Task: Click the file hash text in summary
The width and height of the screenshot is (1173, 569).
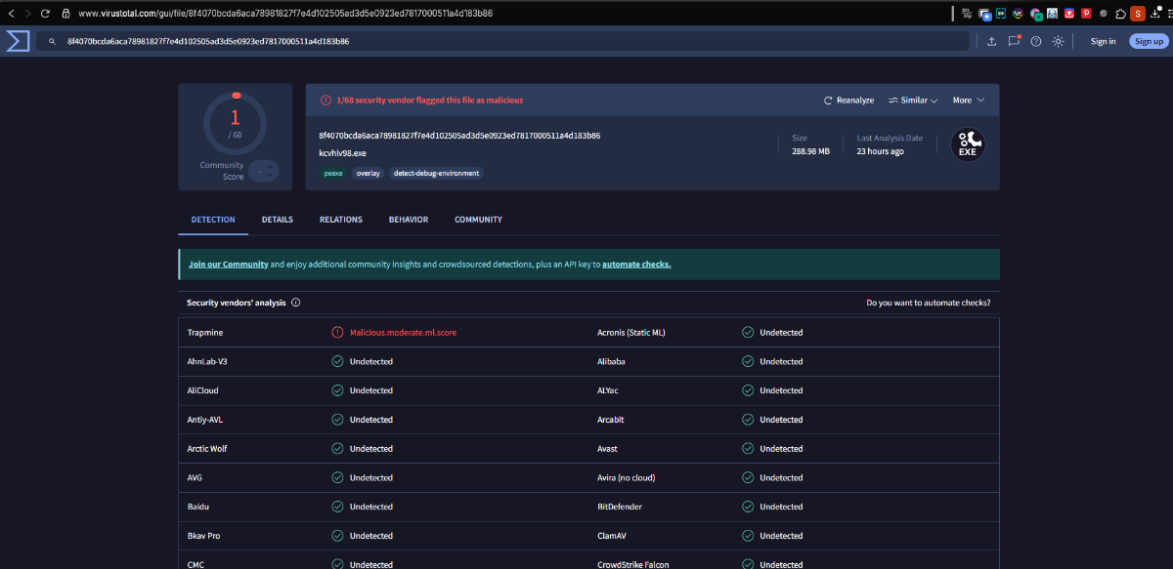Action: (459, 136)
